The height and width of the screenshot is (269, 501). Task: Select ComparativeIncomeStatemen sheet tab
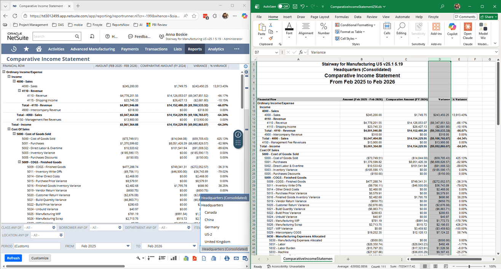click(x=308, y=259)
